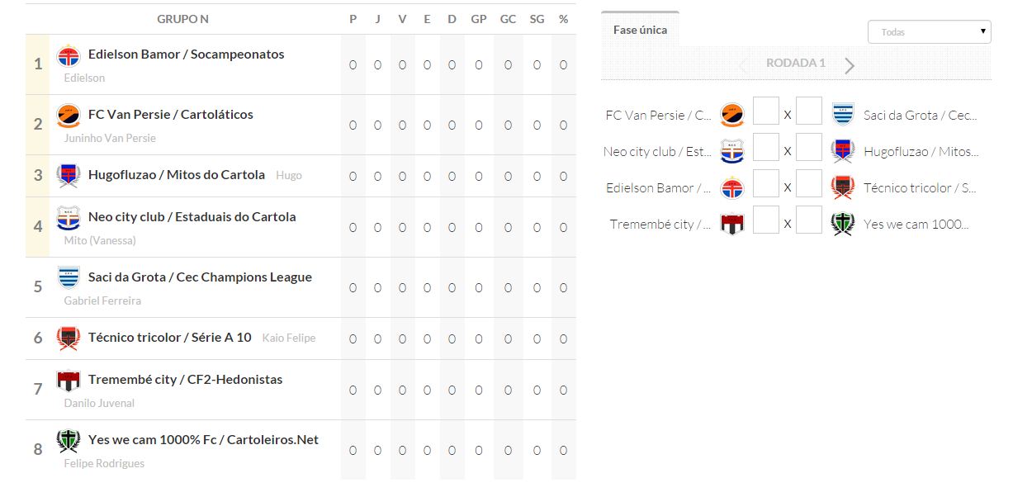Viewport: 1013px width, 497px height.
Task: Open Edielson Bamor / Socampeonatos team link
Action: (x=186, y=54)
